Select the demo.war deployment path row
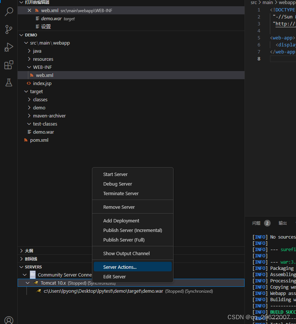296x324 pixels. point(131,291)
